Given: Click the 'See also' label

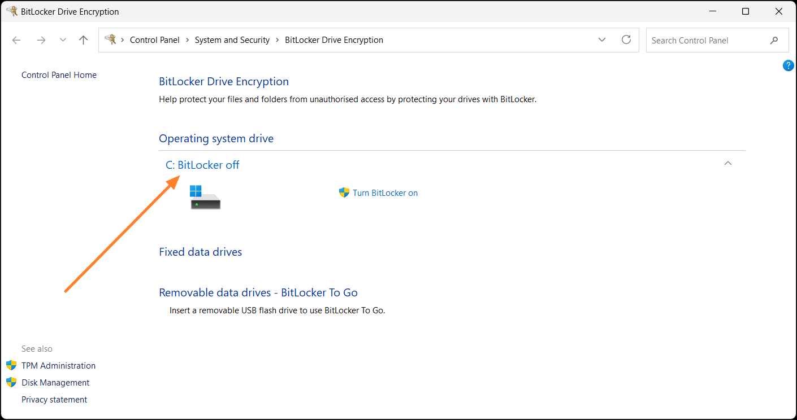Looking at the screenshot, I should (37, 349).
